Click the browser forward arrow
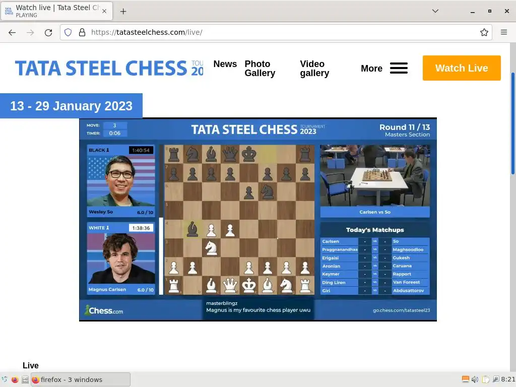This screenshot has width=516, height=387. (x=30, y=32)
